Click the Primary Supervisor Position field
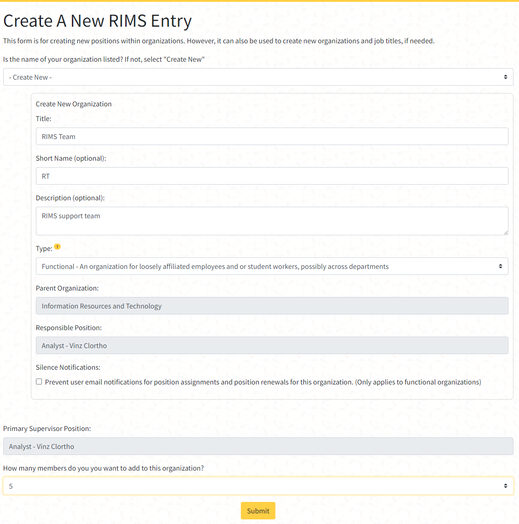This screenshot has height=524, width=519. 258,447
